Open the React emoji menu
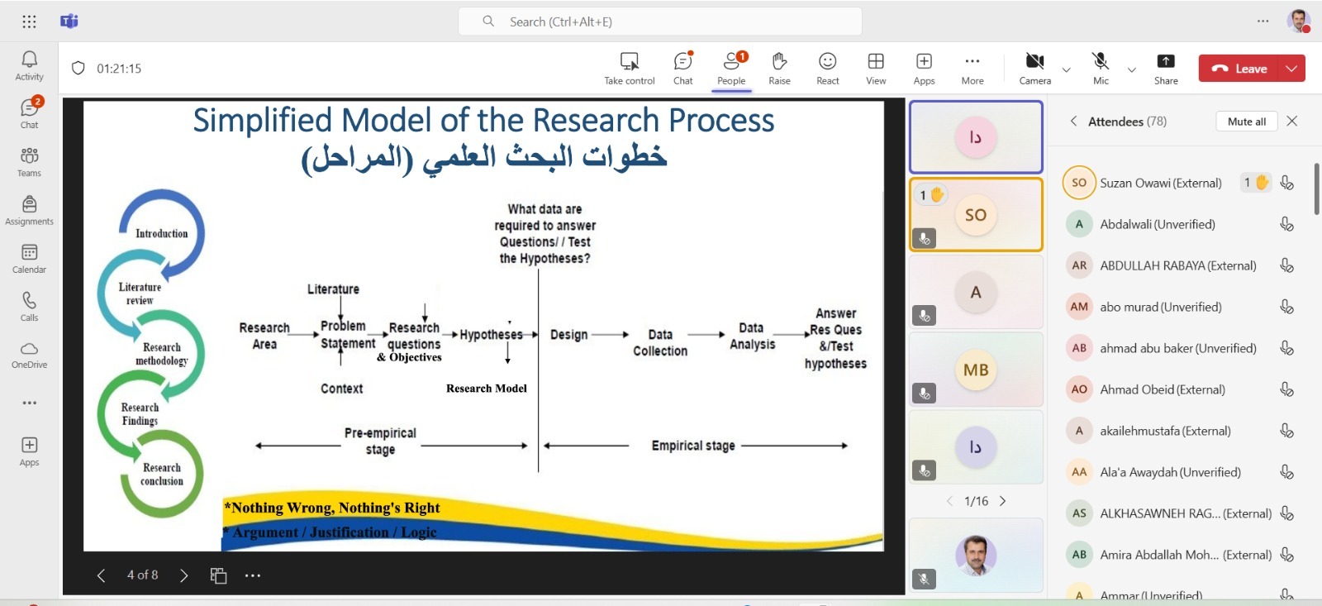The image size is (1322, 606). point(827,68)
